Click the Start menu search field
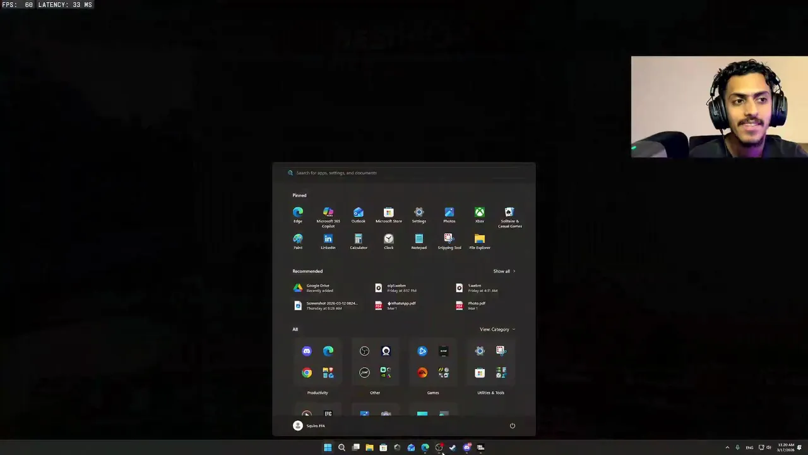The width and height of the screenshot is (808, 455). click(404, 173)
